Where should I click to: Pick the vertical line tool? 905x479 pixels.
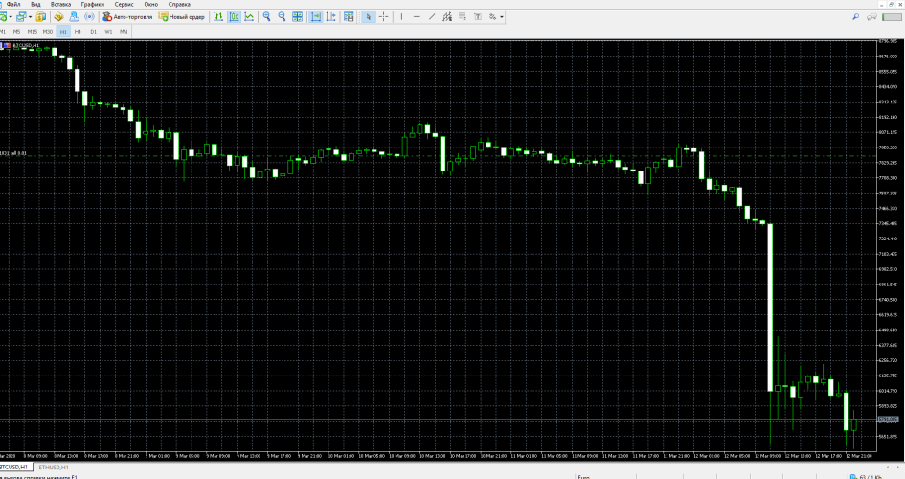tap(401, 16)
